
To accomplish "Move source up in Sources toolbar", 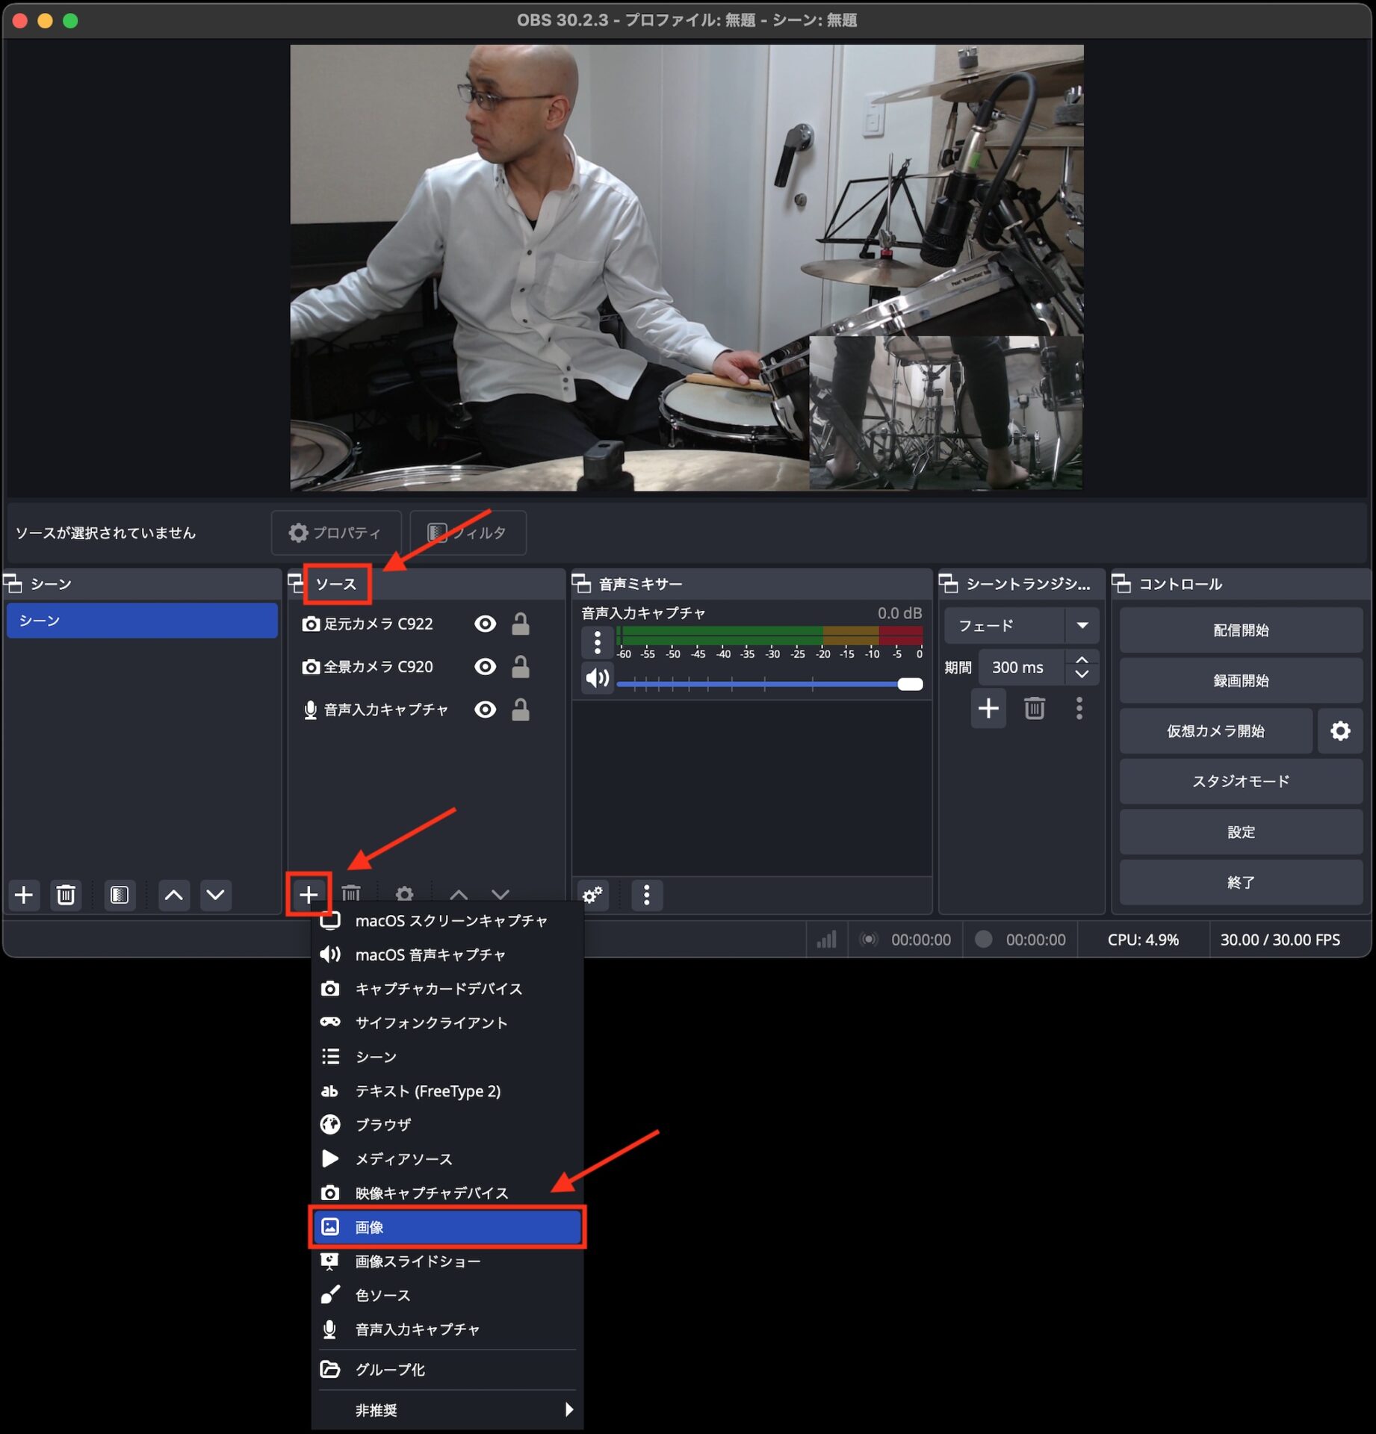I will (459, 893).
